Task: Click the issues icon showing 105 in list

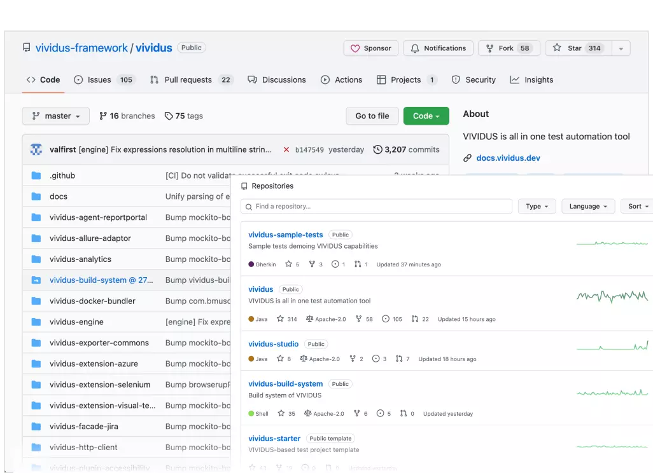Action: 386,319
